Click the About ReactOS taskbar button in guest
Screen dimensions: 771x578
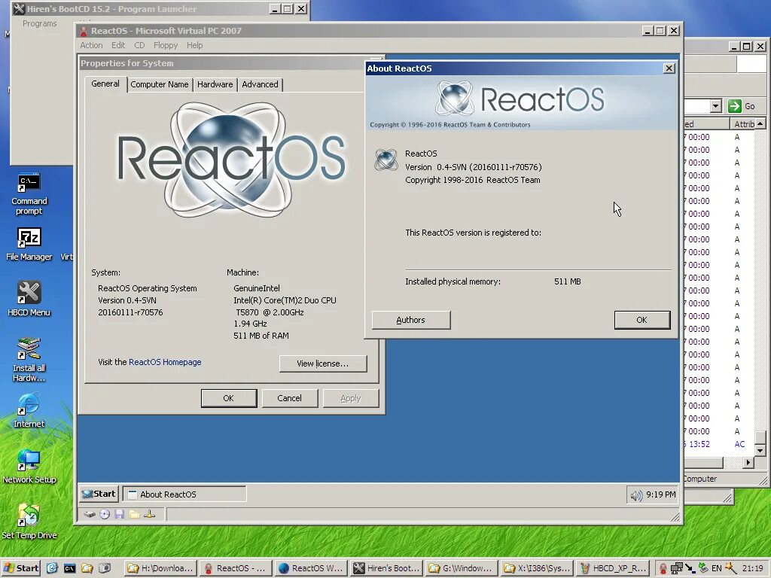tap(184, 494)
